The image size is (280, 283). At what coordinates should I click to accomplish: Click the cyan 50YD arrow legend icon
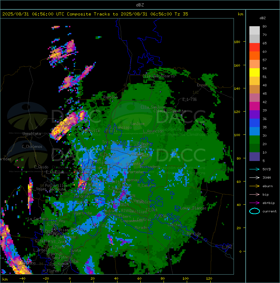pyautogui.click(x=254, y=169)
